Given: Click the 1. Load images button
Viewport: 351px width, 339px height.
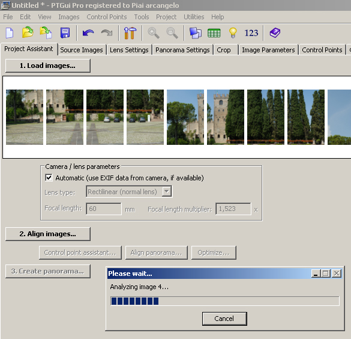Looking at the screenshot, I should [47, 66].
